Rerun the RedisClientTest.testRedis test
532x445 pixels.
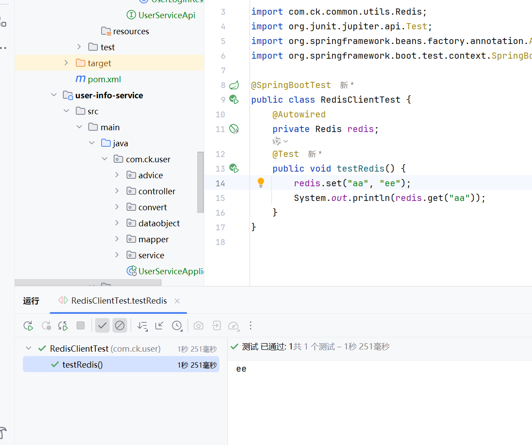click(28, 326)
